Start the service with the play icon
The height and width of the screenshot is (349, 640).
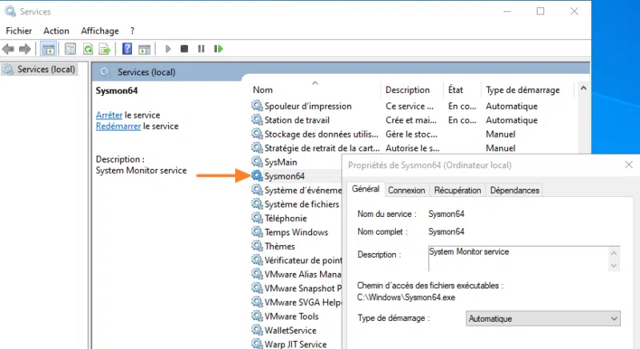[168, 49]
